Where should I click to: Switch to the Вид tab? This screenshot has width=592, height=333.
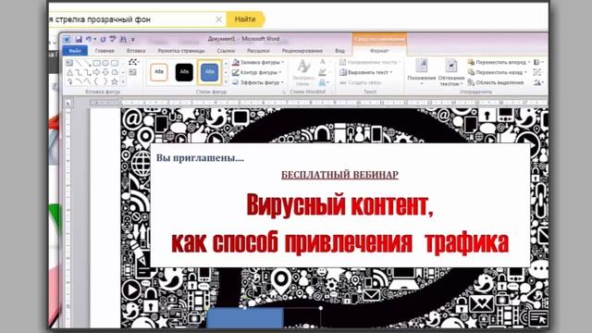point(339,51)
